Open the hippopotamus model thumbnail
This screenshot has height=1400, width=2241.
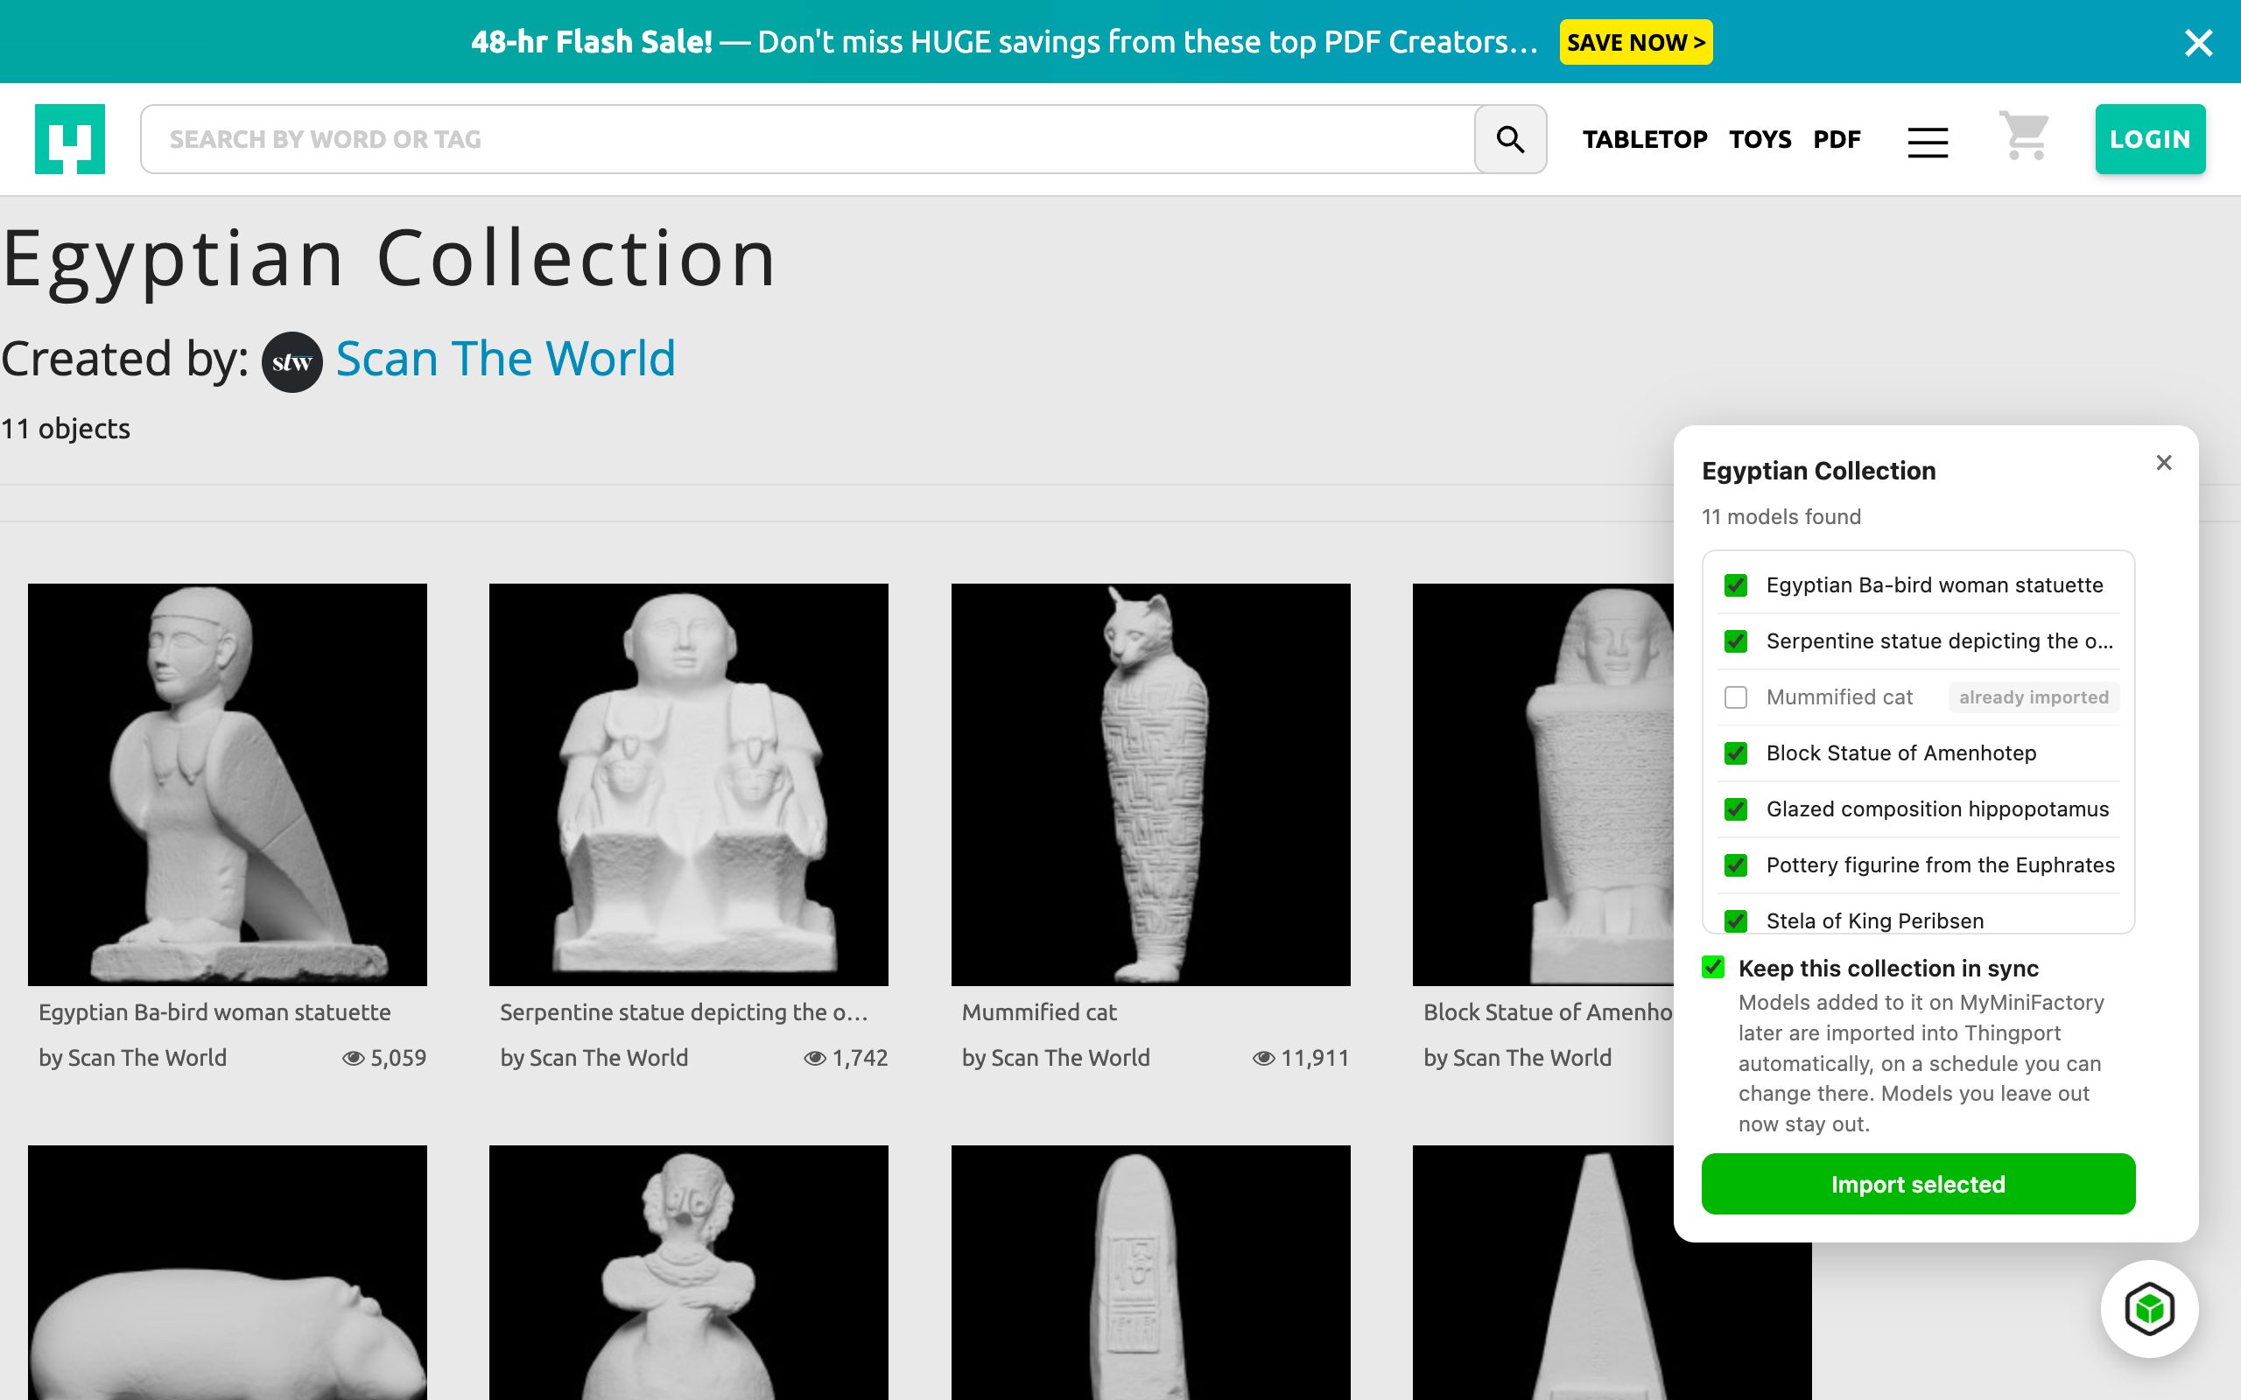click(x=227, y=1272)
